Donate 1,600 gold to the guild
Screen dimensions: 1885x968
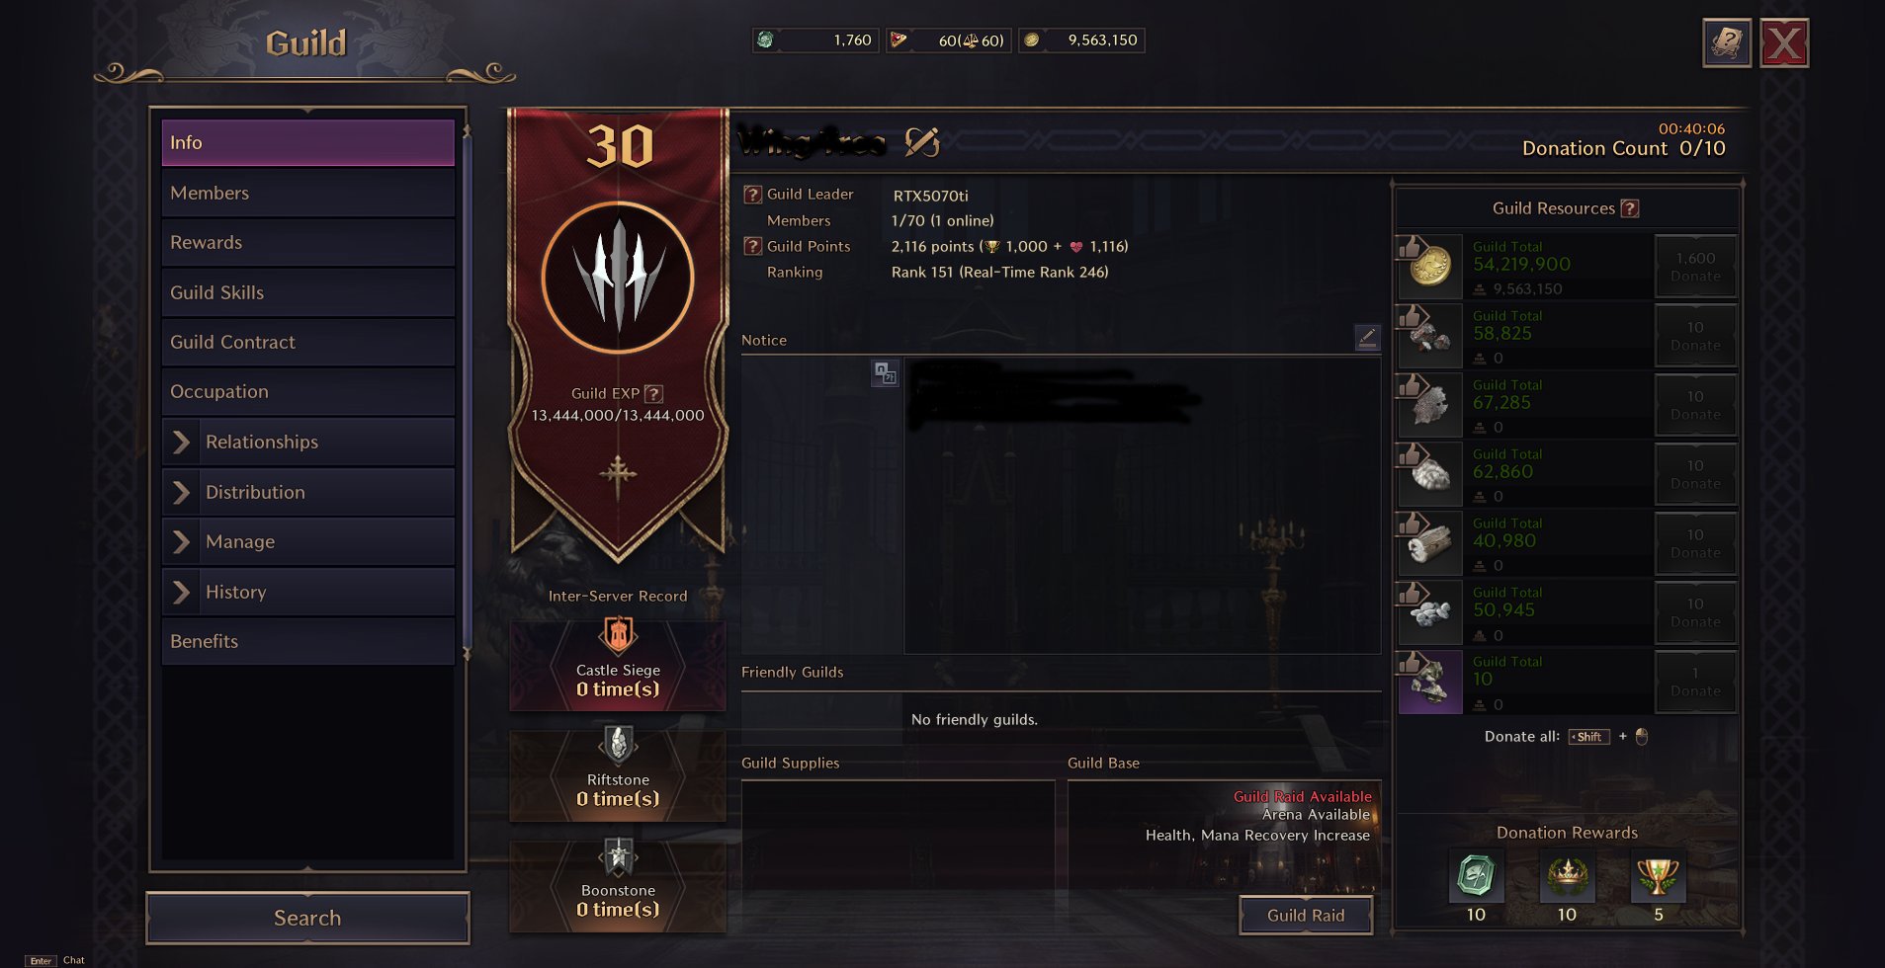coord(1695,267)
